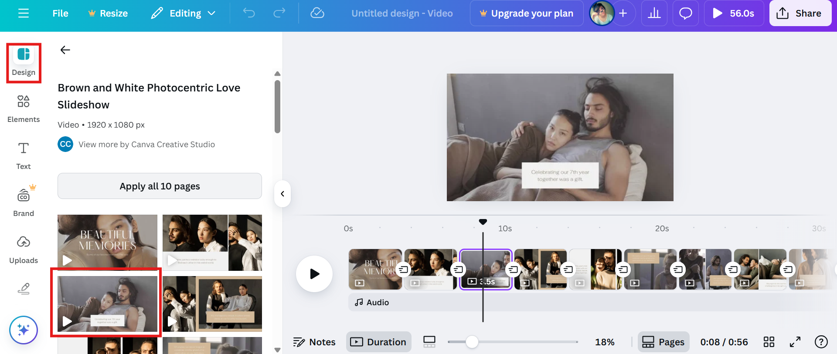Open the File menu

[61, 13]
